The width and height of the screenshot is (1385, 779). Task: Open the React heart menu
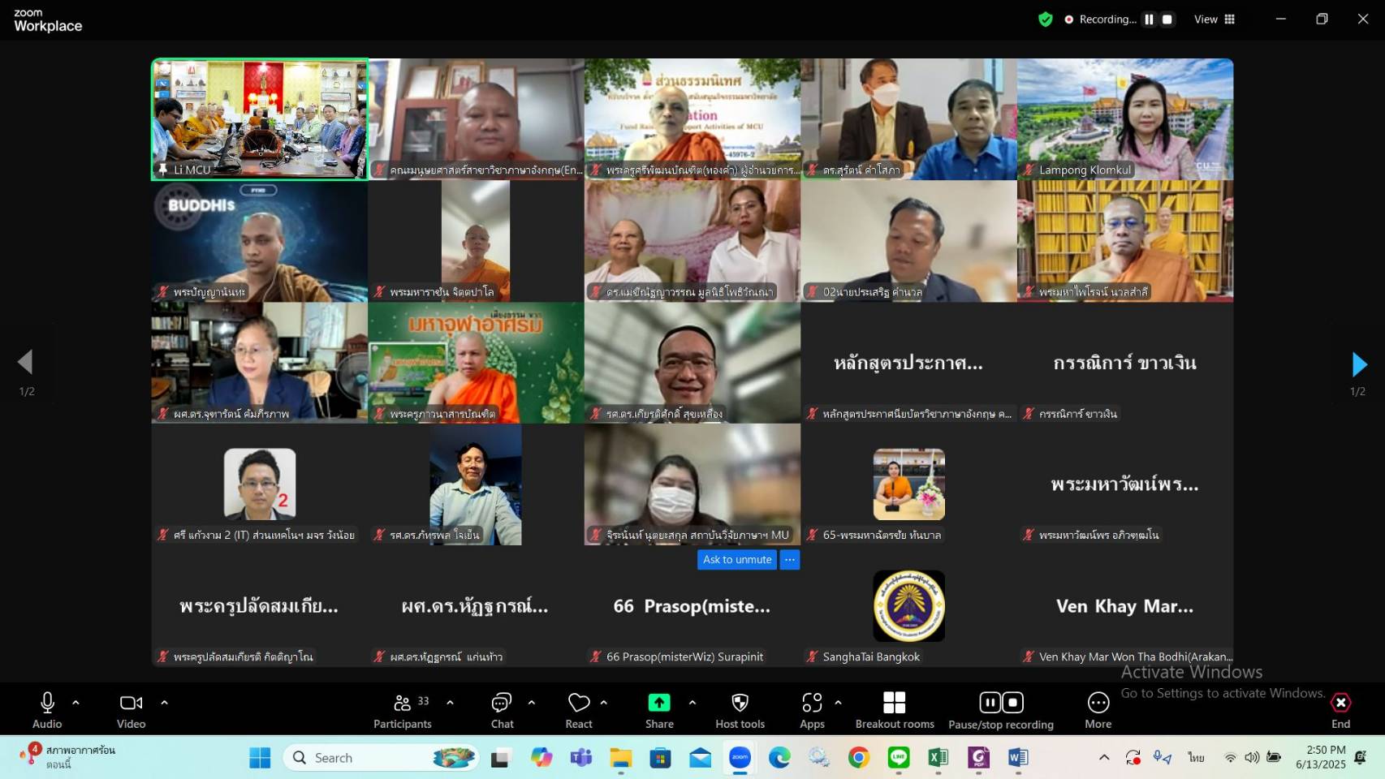click(x=579, y=710)
